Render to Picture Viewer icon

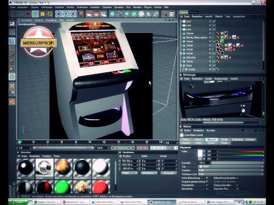(x=96, y=14)
